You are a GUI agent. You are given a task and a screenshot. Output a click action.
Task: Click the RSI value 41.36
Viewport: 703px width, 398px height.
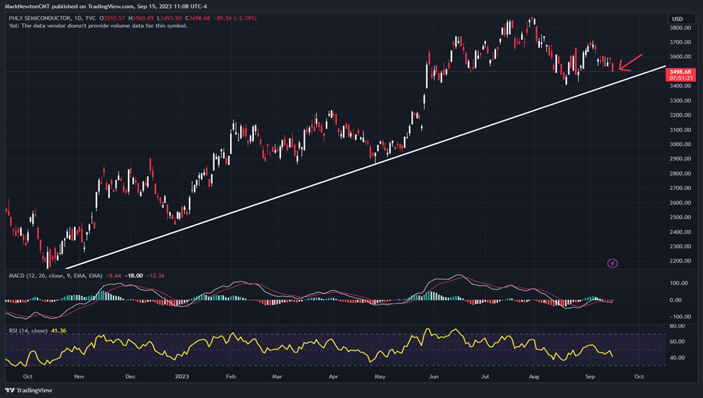point(58,330)
